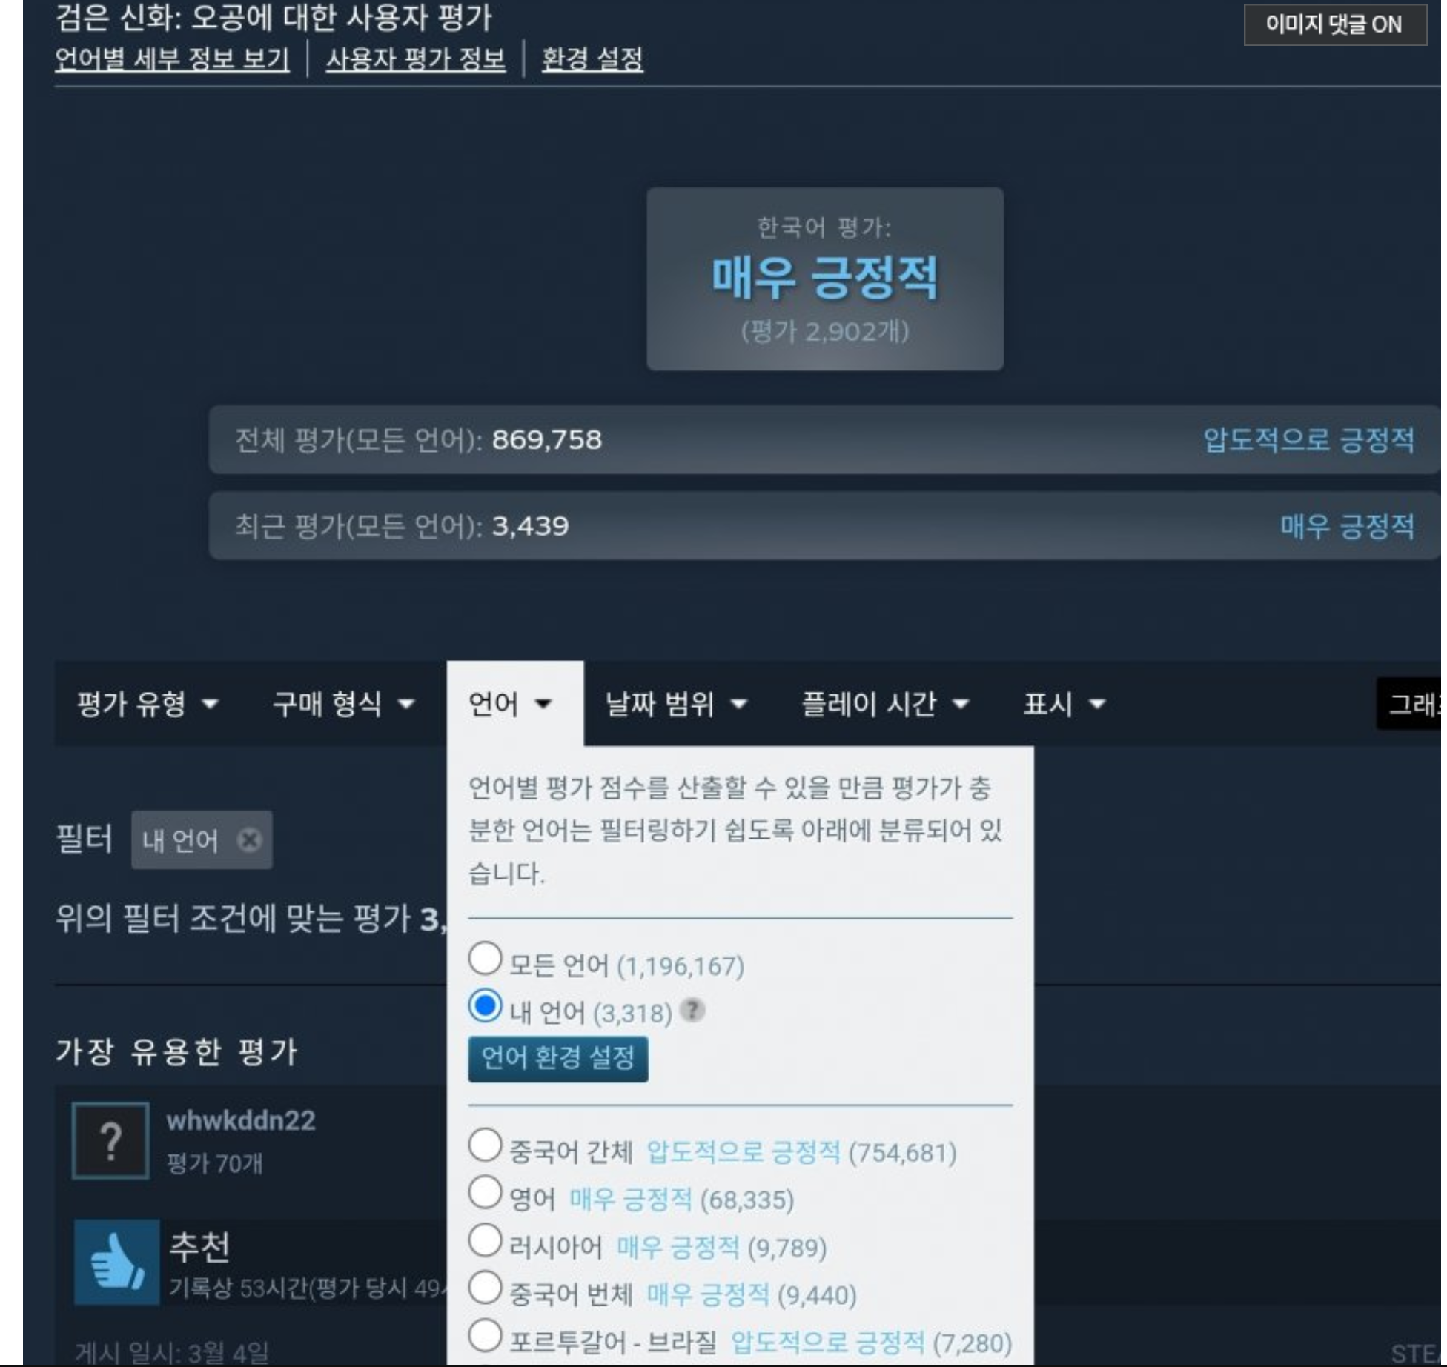Choose 영어 language radio button
The image size is (1447, 1367).
click(485, 1193)
